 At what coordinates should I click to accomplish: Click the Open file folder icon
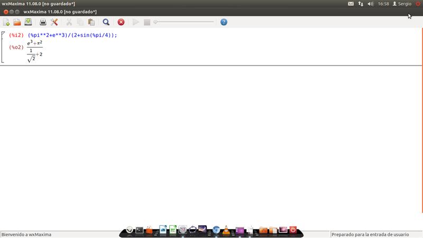point(17,22)
